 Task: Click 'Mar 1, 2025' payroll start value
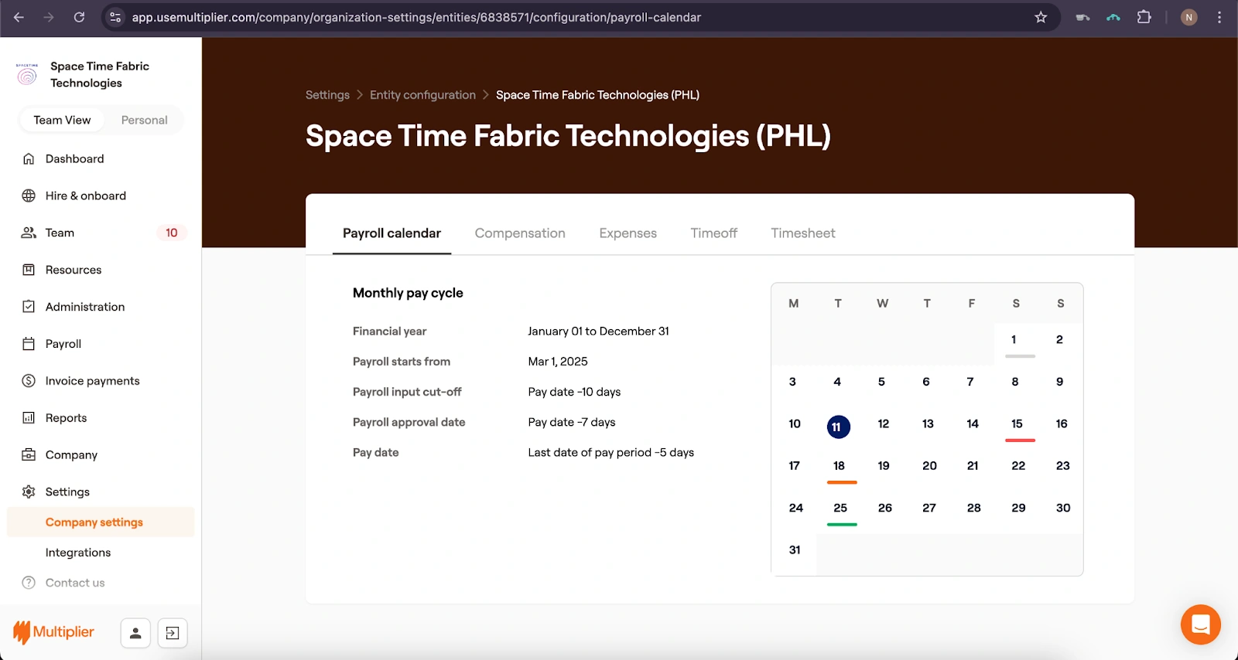pyautogui.click(x=558, y=362)
